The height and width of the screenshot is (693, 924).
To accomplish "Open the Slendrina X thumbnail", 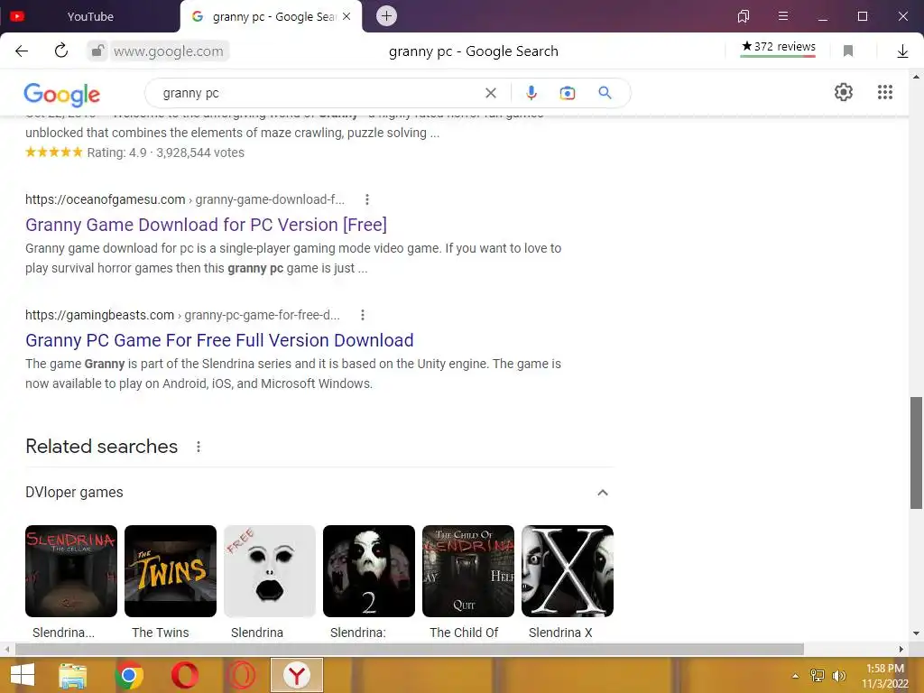I will (x=568, y=571).
